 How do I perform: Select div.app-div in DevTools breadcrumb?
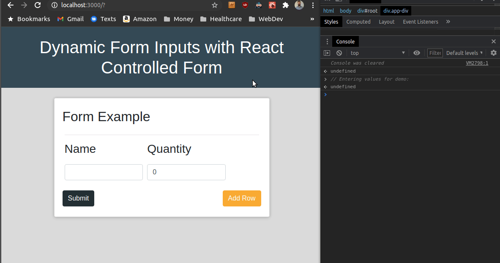coord(396,11)
